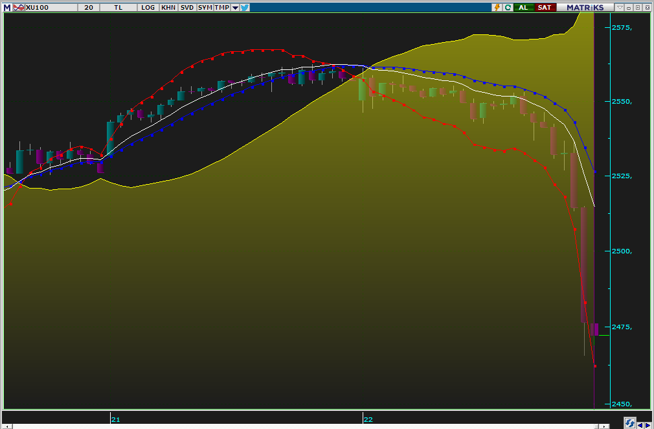Open the chart indicator icon beside XU100

pyautogui.click(x=19, y=8)
